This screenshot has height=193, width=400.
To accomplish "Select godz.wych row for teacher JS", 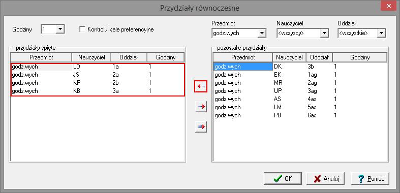I will 98,75.
